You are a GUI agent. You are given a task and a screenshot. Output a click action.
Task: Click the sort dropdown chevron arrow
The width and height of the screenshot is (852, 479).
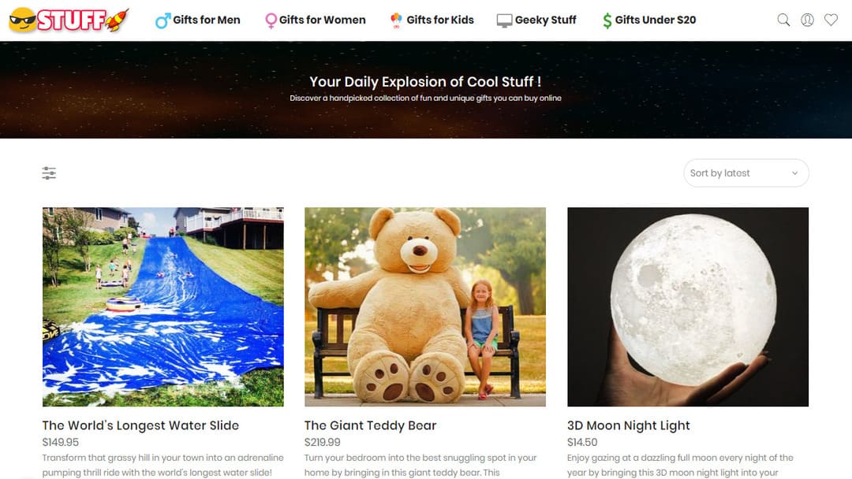coord(794,173)
